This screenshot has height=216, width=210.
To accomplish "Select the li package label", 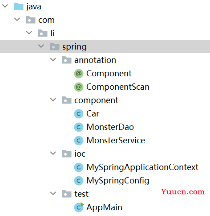I will click(x=52, y=33).
